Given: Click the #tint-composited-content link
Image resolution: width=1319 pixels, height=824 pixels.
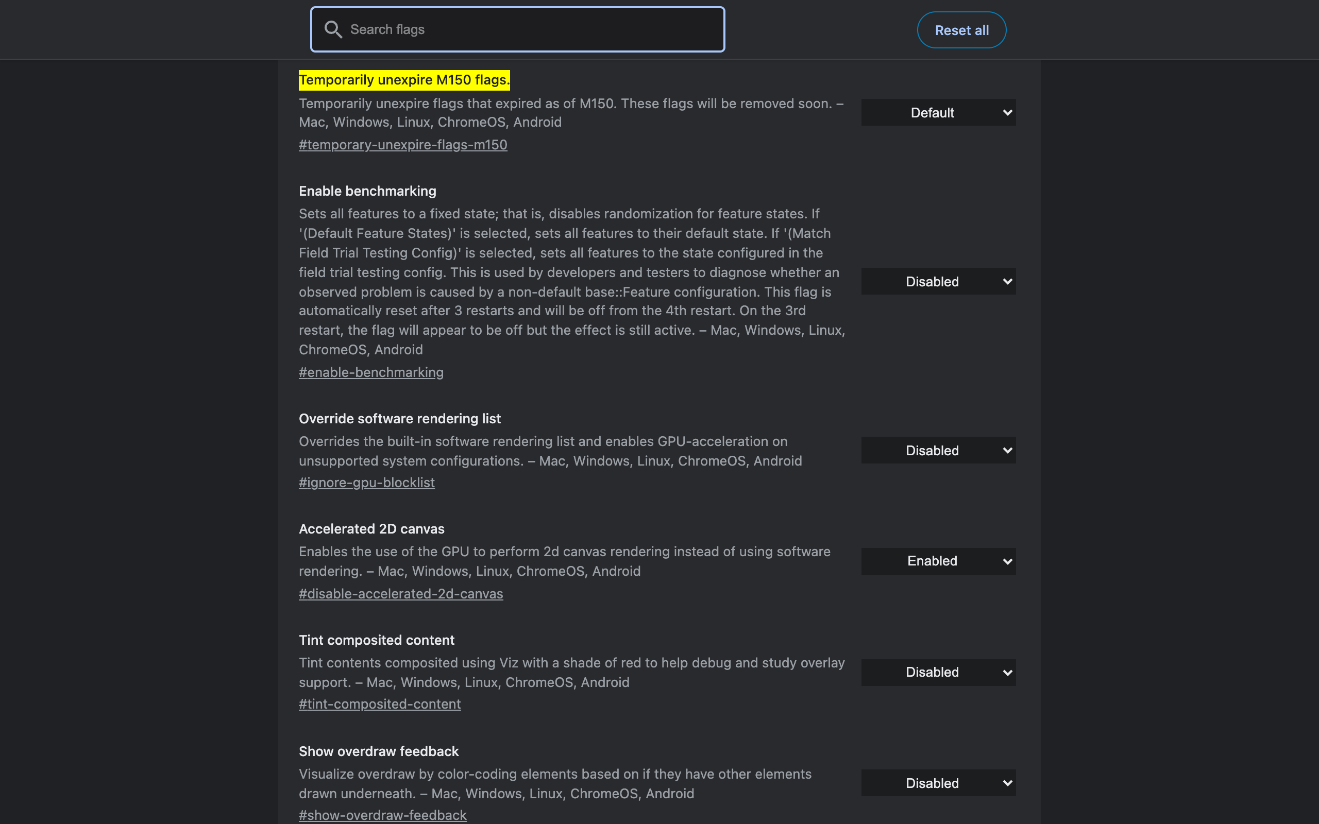Looking at the screenshot, I should coord(380,703).
